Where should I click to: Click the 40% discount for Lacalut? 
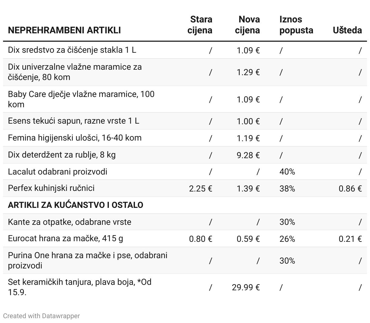(x=287, y=172)
